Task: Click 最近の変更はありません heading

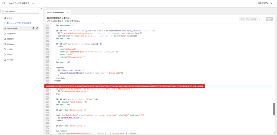Action: pyautogui.click(x=58, y=18)
